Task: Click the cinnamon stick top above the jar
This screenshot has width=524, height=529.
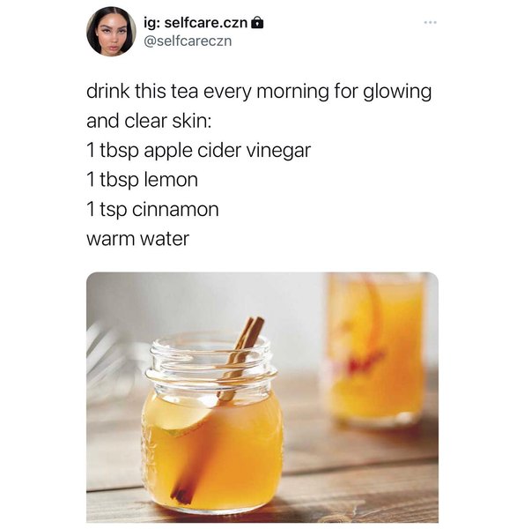Action: pos(250,332)
